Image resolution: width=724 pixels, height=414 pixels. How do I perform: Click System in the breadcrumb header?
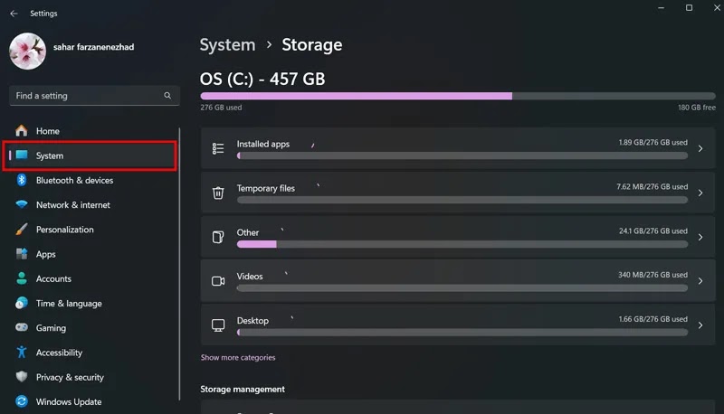(x=227, y=44)
